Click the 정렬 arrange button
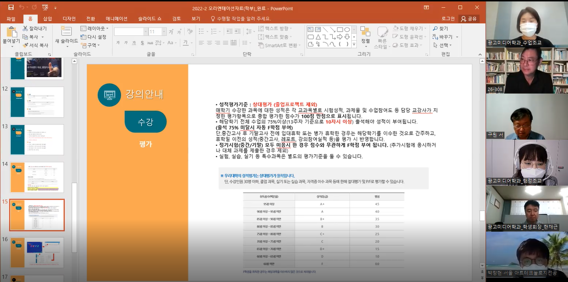Image resolution: width=568 pixels, height=282 pixels. tap(365, 37)
